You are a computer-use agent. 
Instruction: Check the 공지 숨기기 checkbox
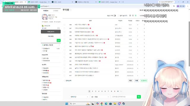[118, 16]
